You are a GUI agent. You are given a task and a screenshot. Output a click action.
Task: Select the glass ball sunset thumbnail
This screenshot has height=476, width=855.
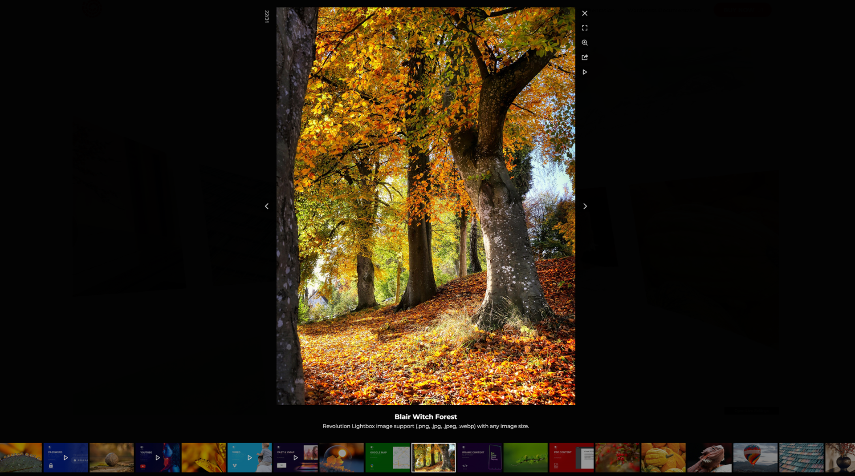[x=342, y=457]
